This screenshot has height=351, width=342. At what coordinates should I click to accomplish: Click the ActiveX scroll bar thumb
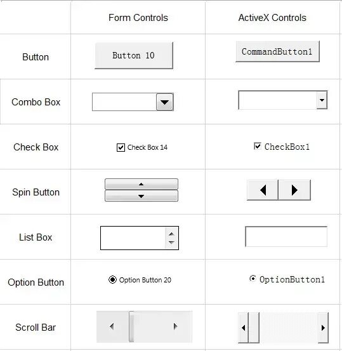[254, 328]
